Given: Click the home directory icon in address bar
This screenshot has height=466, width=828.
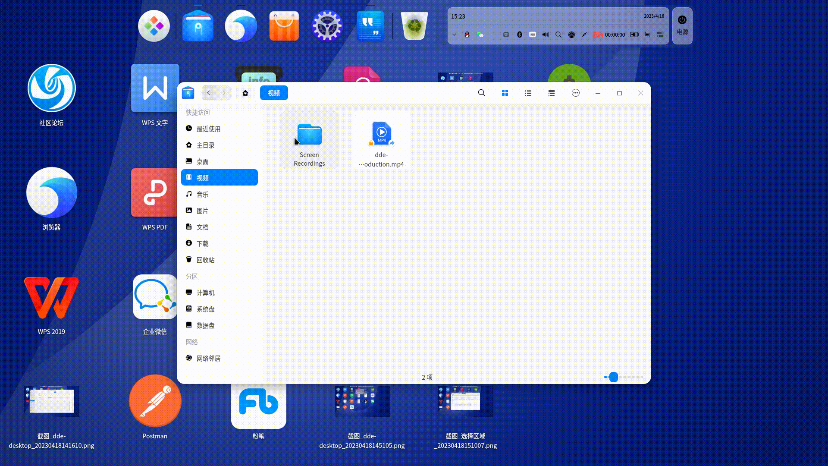Looking at the screenshot, I should 245,93.
